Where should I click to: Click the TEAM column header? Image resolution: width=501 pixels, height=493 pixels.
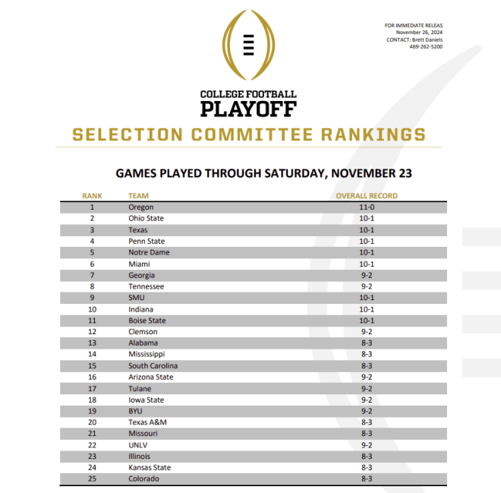(x=138, y=196)
